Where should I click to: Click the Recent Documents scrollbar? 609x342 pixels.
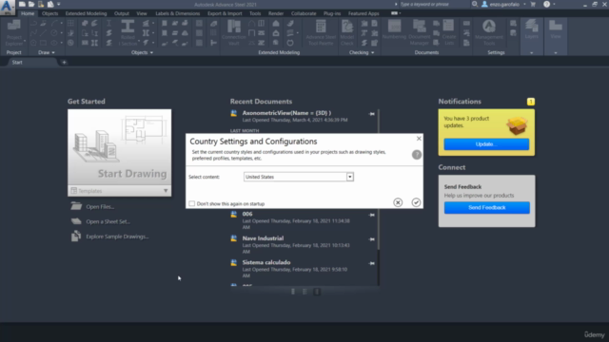(x=379, y=180)
